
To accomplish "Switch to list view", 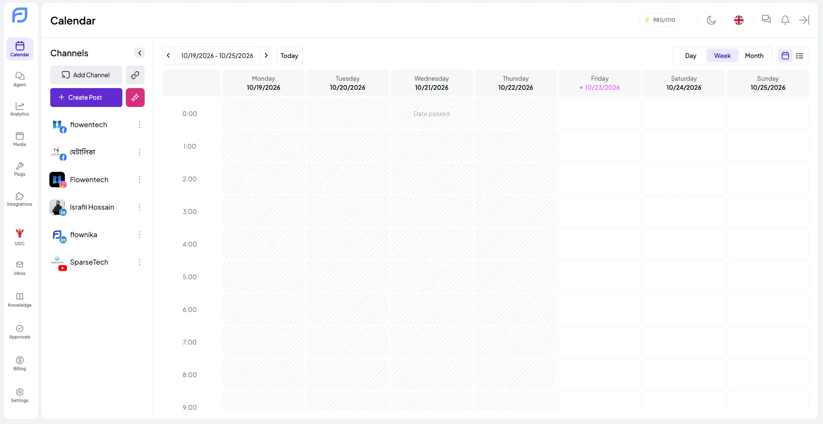I will pyautogui.click(x=800, y=56).
